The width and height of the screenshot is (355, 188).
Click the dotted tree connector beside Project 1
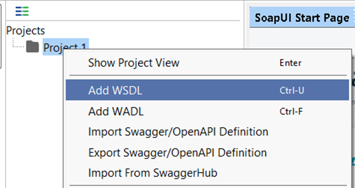[18, 43]
